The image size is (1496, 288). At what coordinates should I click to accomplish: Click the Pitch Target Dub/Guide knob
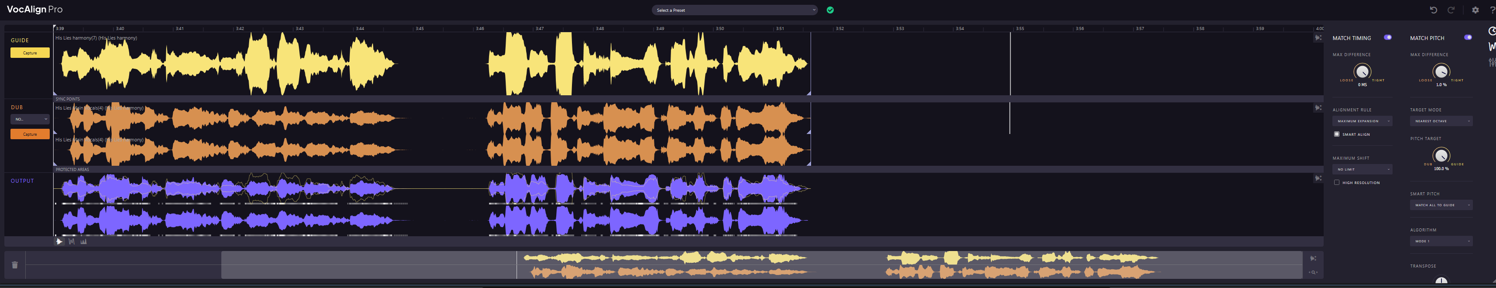click(x=1441, y=155)
